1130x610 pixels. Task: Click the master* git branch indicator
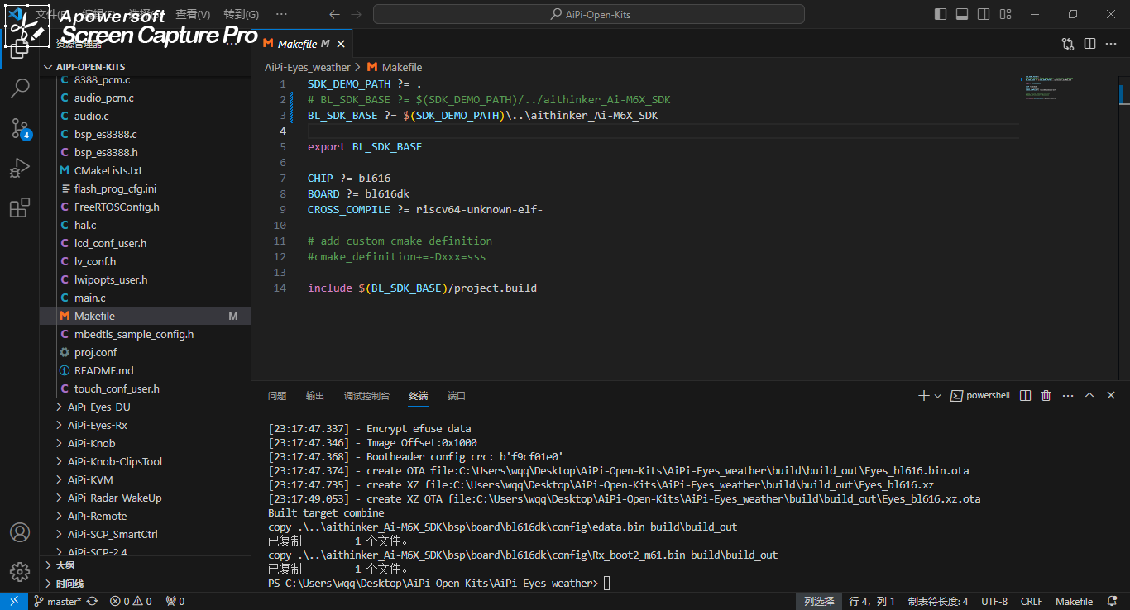click(57, 602)
